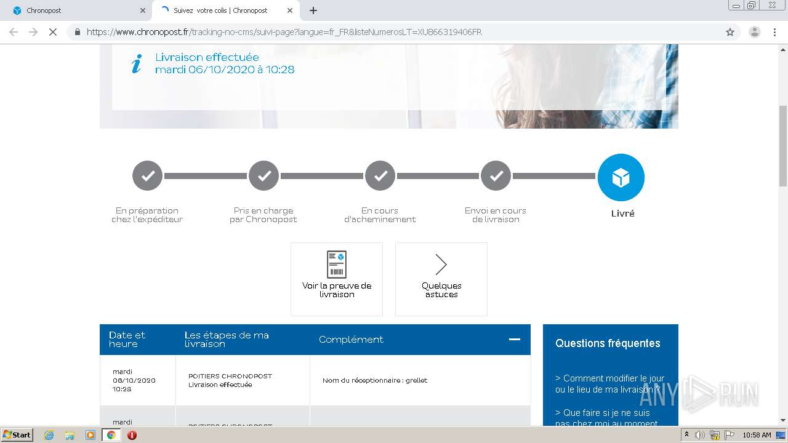Bookmark this page with the star icon

tap(730, 32)
